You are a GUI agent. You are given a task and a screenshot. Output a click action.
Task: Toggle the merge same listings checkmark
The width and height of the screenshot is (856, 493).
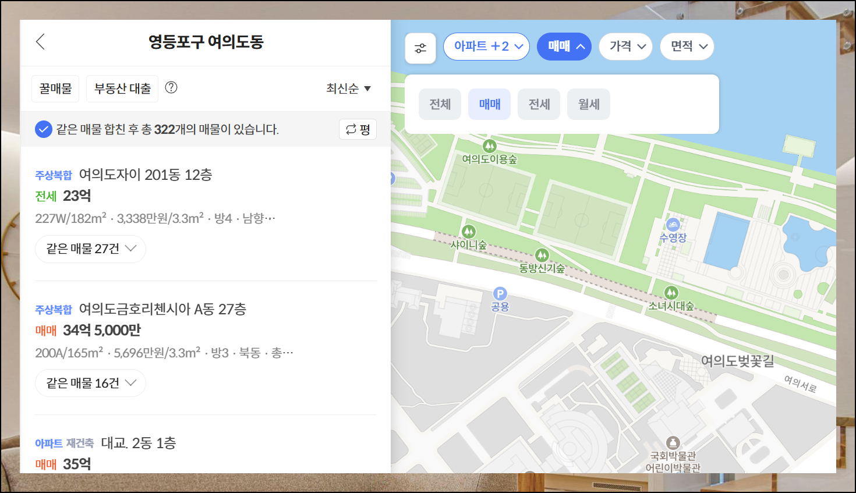(44, 129)
